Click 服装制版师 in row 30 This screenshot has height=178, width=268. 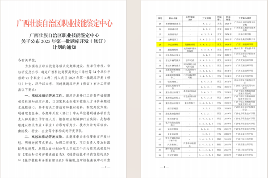[x=173, y=50]
